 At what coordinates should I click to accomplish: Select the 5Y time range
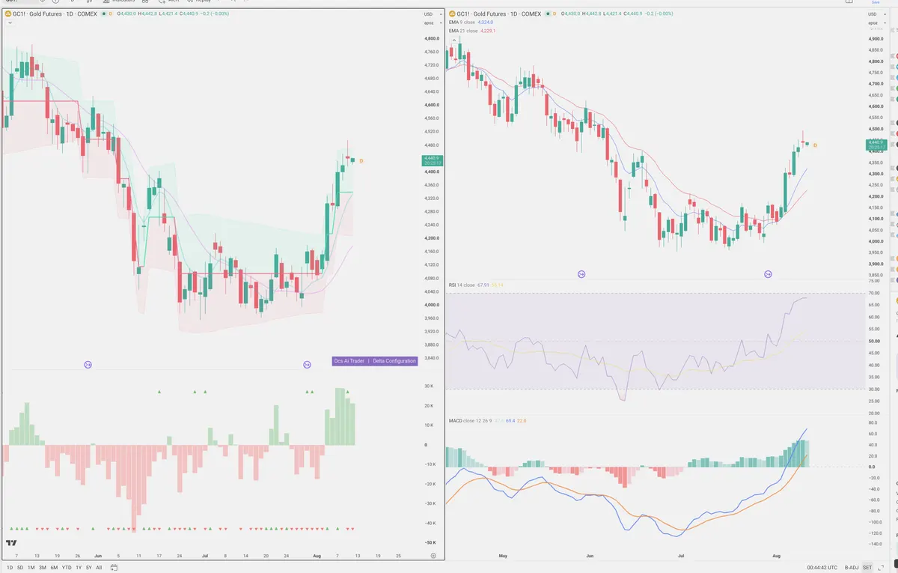click(89, 567)
